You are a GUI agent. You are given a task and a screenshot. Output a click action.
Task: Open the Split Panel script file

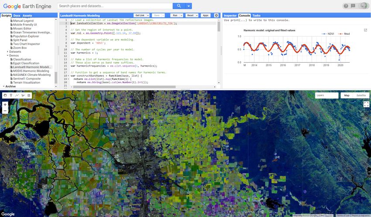click(x=20, y=40)
